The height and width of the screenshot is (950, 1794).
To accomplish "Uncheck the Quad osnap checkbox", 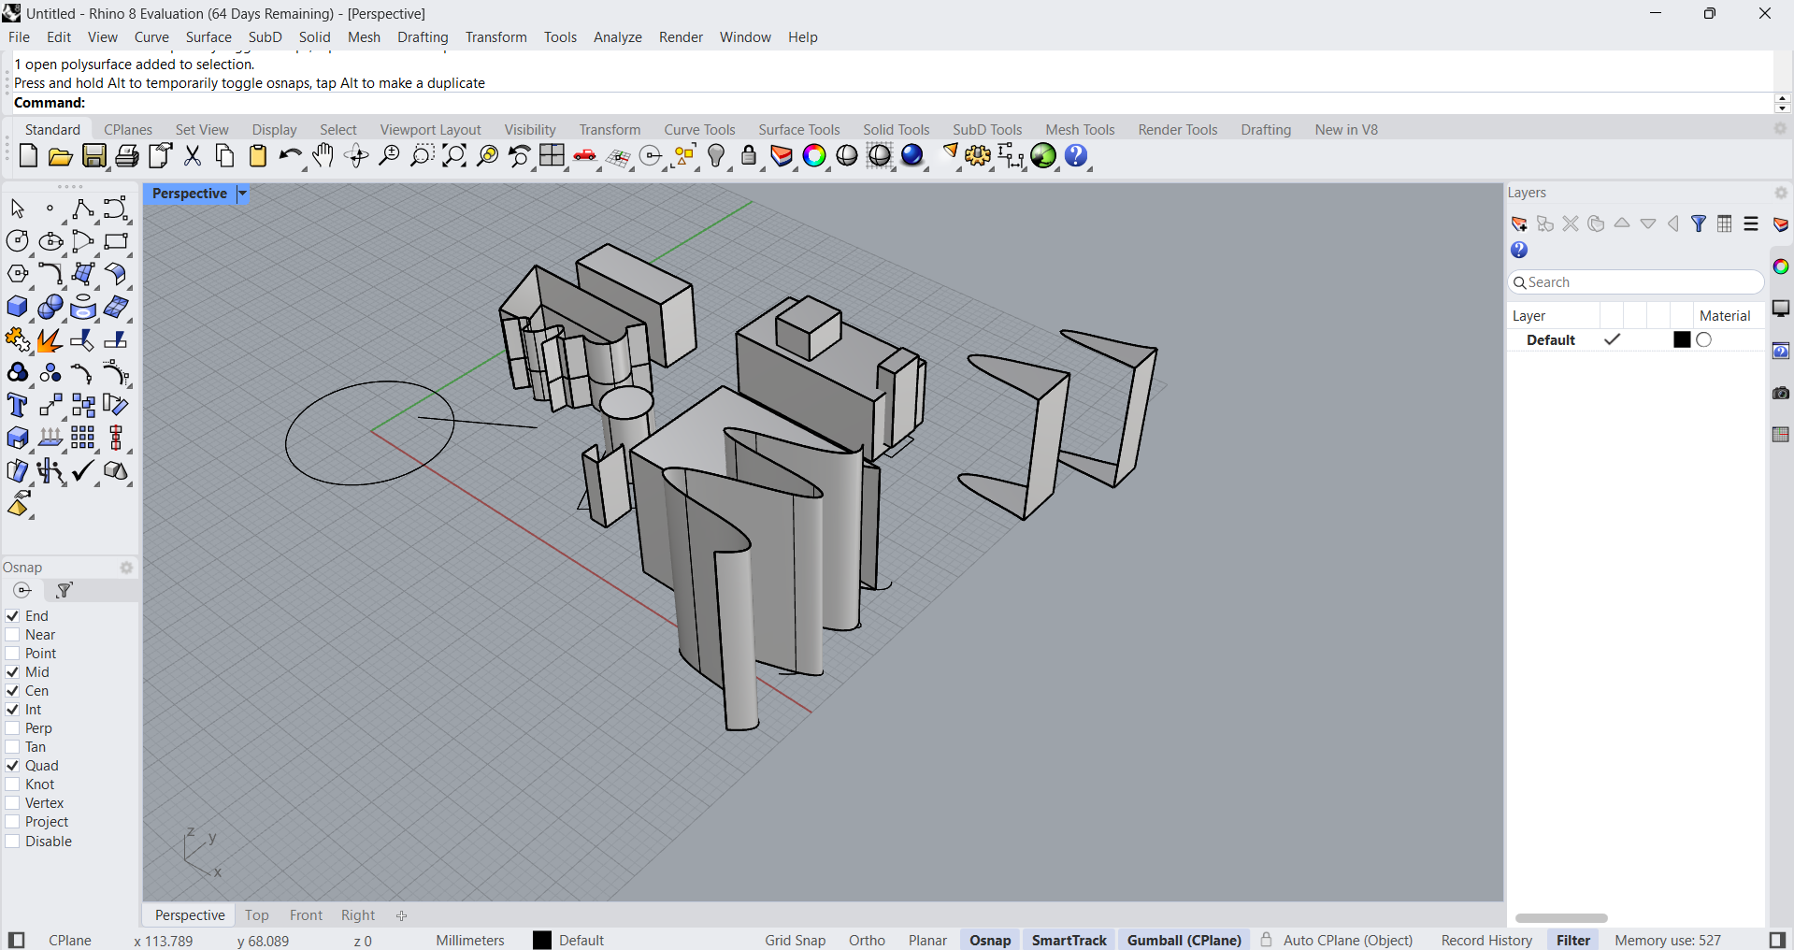I will click(13, 766).
